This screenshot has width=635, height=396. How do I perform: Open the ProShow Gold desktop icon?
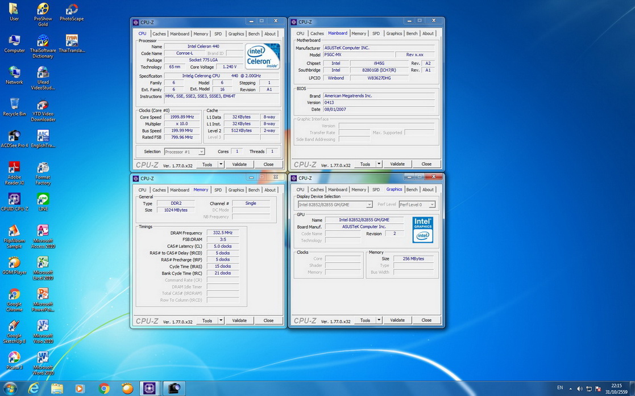pyautogui.click(x=43, y=15)
